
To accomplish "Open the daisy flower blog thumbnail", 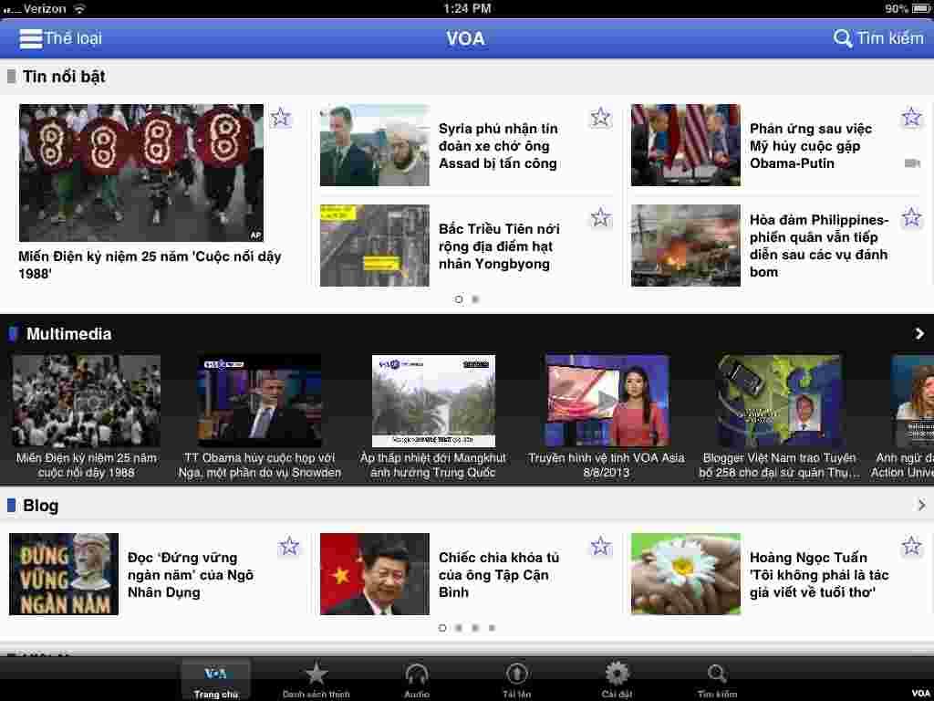I will 686,574.
